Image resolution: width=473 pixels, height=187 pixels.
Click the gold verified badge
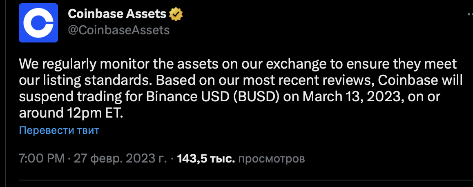coord(176,14)
